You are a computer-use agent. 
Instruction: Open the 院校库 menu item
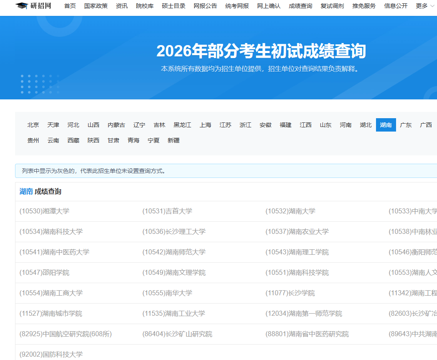click(145, 6)
